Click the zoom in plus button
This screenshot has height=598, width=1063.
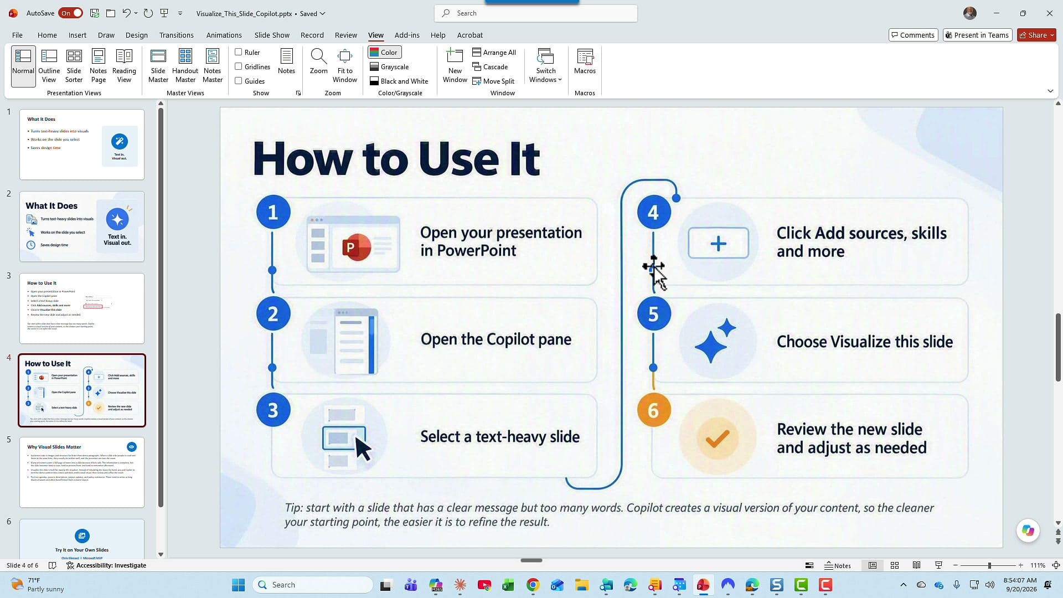click(1020, 565)
